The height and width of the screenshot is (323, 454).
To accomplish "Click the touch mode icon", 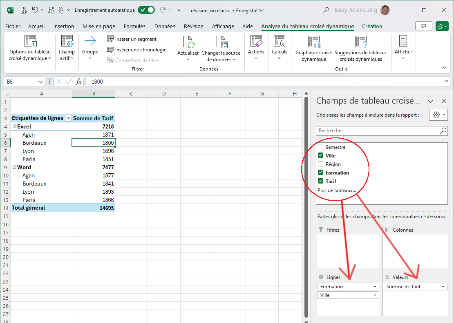I will tap(61, 11).
